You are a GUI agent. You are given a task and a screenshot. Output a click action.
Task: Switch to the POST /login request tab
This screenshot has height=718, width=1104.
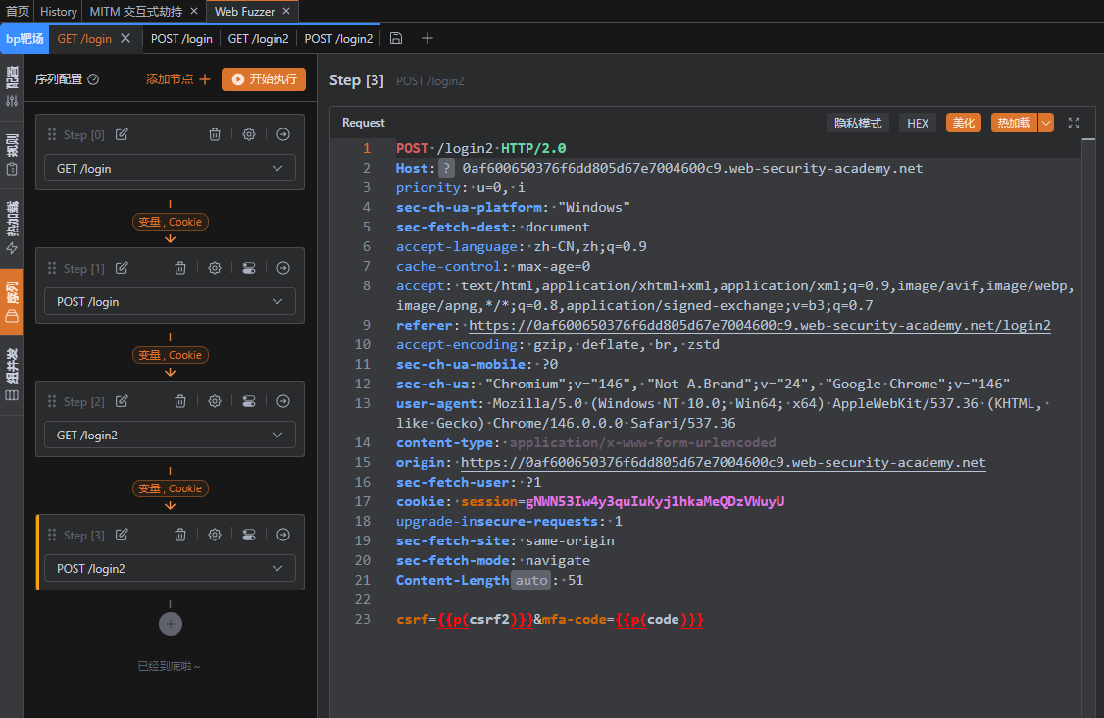pos(181,39)
